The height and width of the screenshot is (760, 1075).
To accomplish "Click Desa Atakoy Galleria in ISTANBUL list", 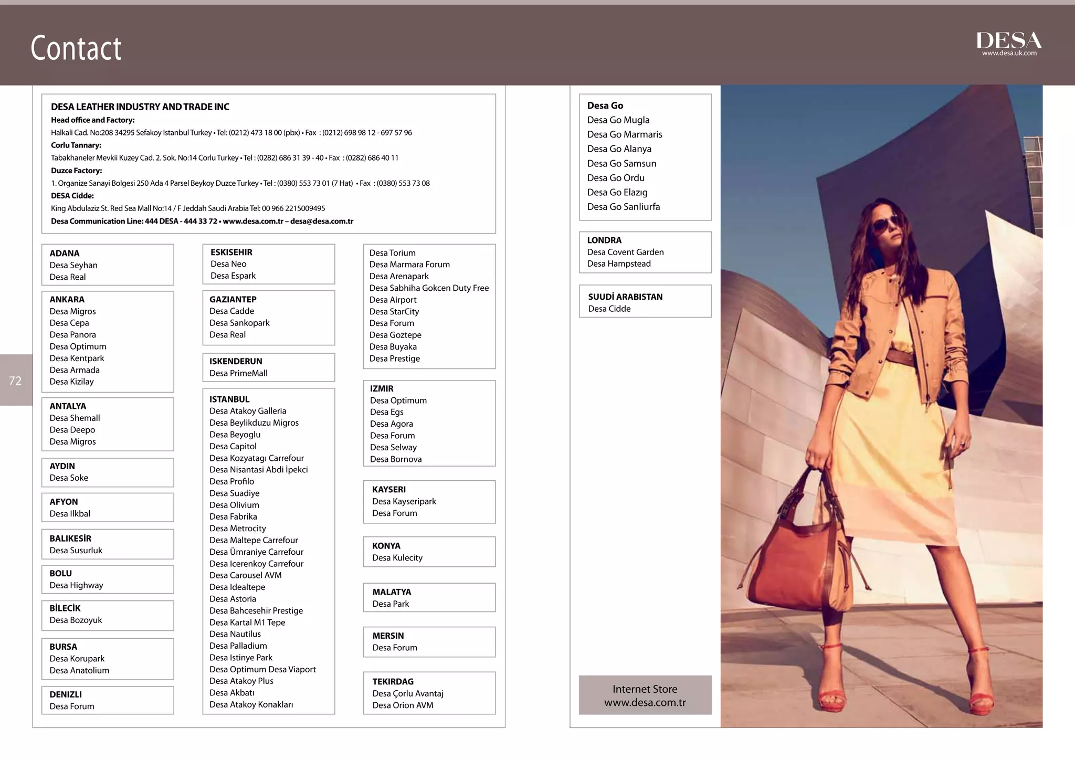I will [x=248, y=411].
